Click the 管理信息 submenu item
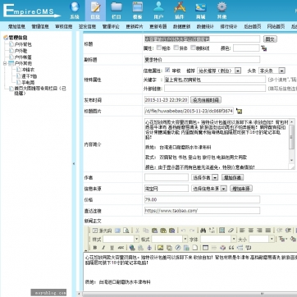Screen dimensions: 297x297 (x=40, y=26)
